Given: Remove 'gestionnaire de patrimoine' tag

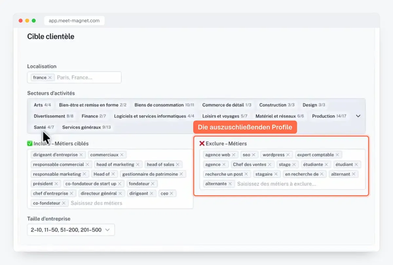Looking at the screenshot, I should 181,174.
